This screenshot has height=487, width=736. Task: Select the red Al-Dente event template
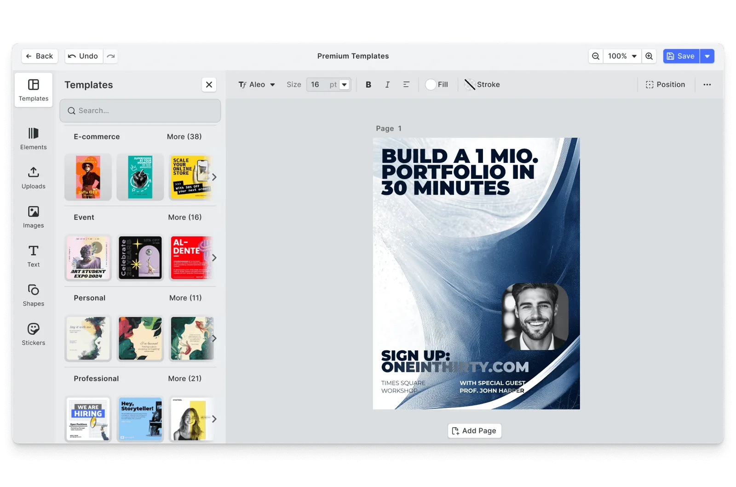click(190, 258)
